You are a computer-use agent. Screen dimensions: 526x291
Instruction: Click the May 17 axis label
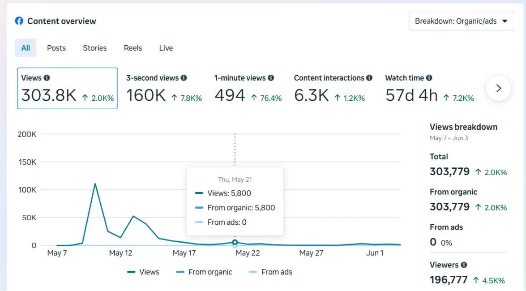pos(184,253)
